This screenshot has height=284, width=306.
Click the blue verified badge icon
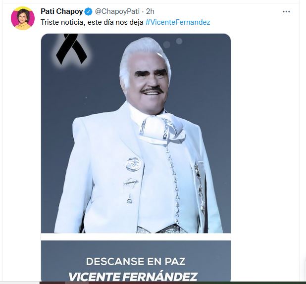pos(89,11)
